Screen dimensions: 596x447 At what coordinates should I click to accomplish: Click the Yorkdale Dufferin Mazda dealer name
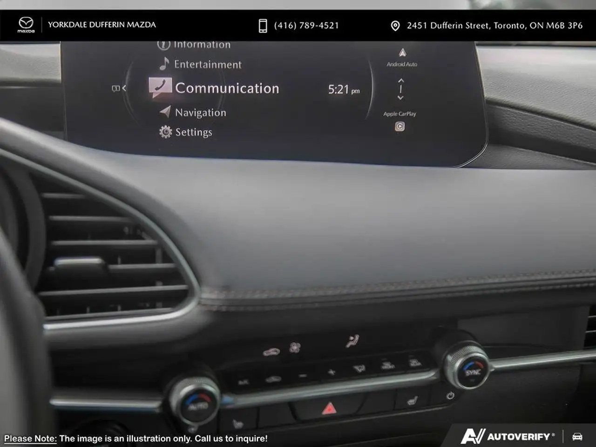102,25
